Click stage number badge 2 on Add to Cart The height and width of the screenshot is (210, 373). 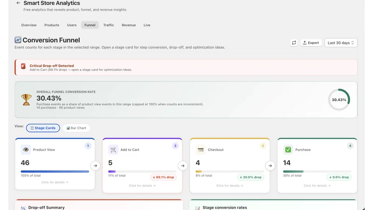[175, 146]
